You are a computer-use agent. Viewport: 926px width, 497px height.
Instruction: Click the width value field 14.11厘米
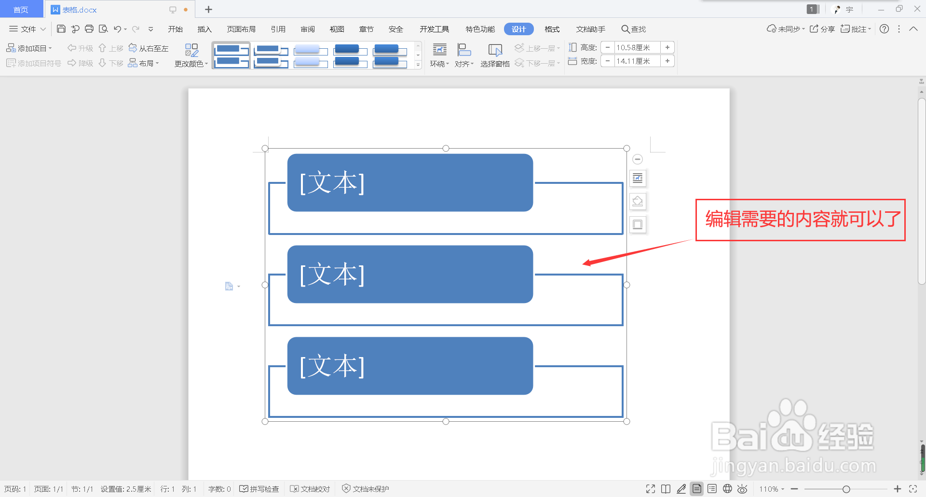637,61
